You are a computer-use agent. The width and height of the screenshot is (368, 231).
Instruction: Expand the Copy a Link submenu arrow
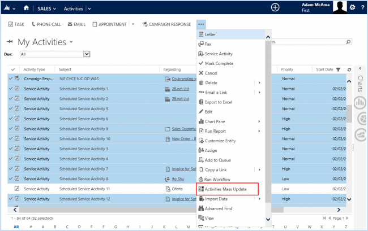click(259, 169)
